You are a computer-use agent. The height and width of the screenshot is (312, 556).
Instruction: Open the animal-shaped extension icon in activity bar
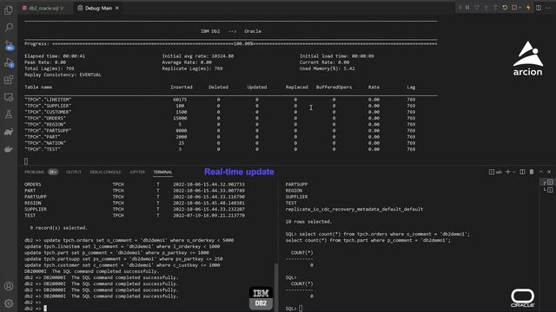pyautogui.click(x=9, y=132)
